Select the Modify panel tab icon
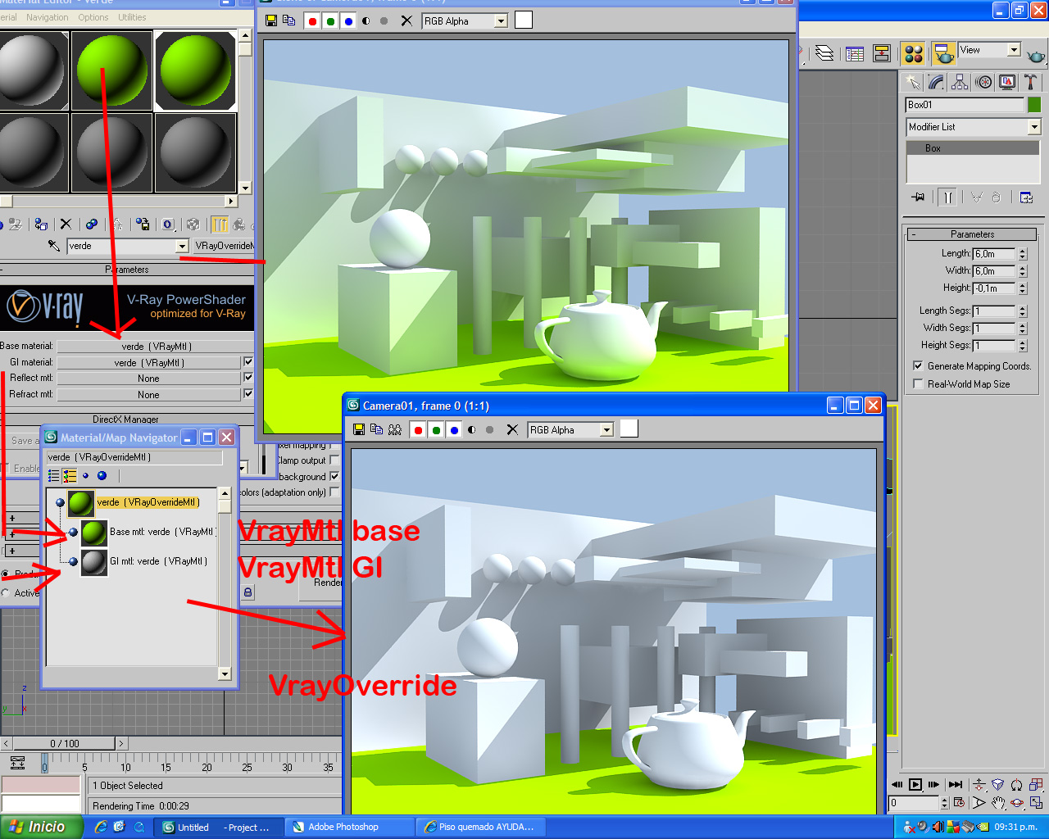Image resolution: width=1049 pixels, height=839 pixels. point(934,82)
